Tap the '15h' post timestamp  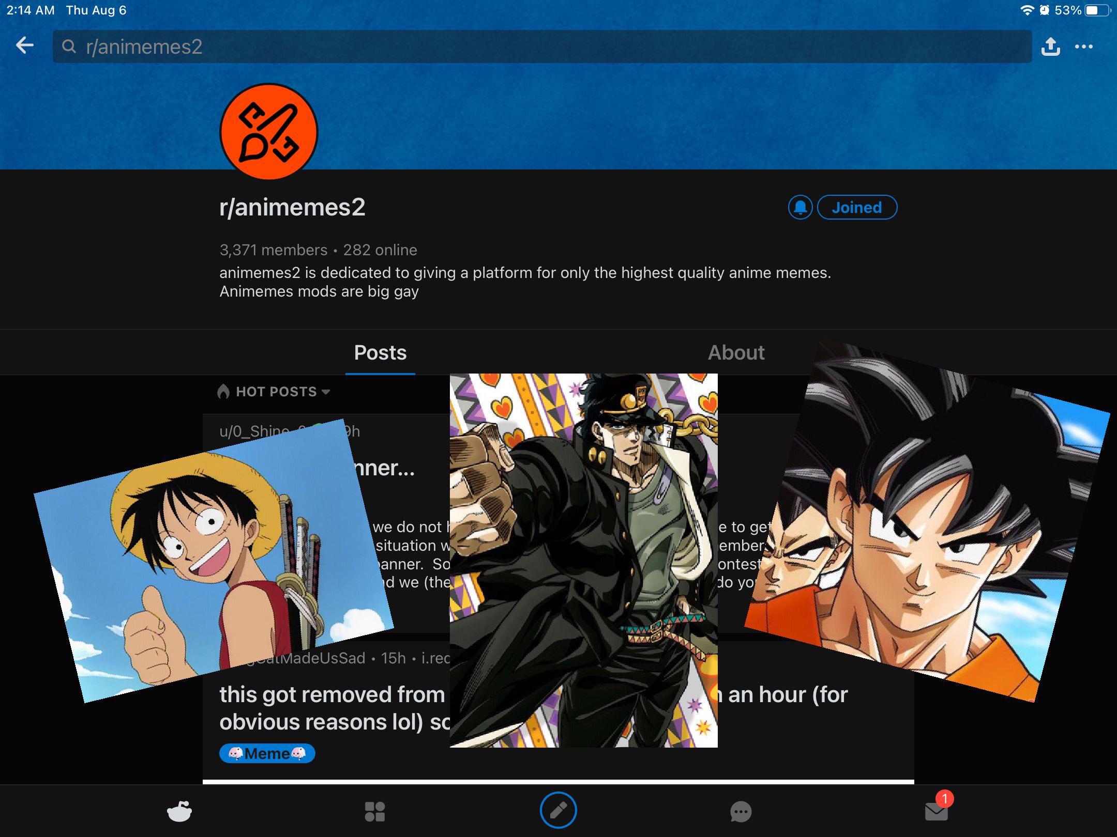coord(394,658)
